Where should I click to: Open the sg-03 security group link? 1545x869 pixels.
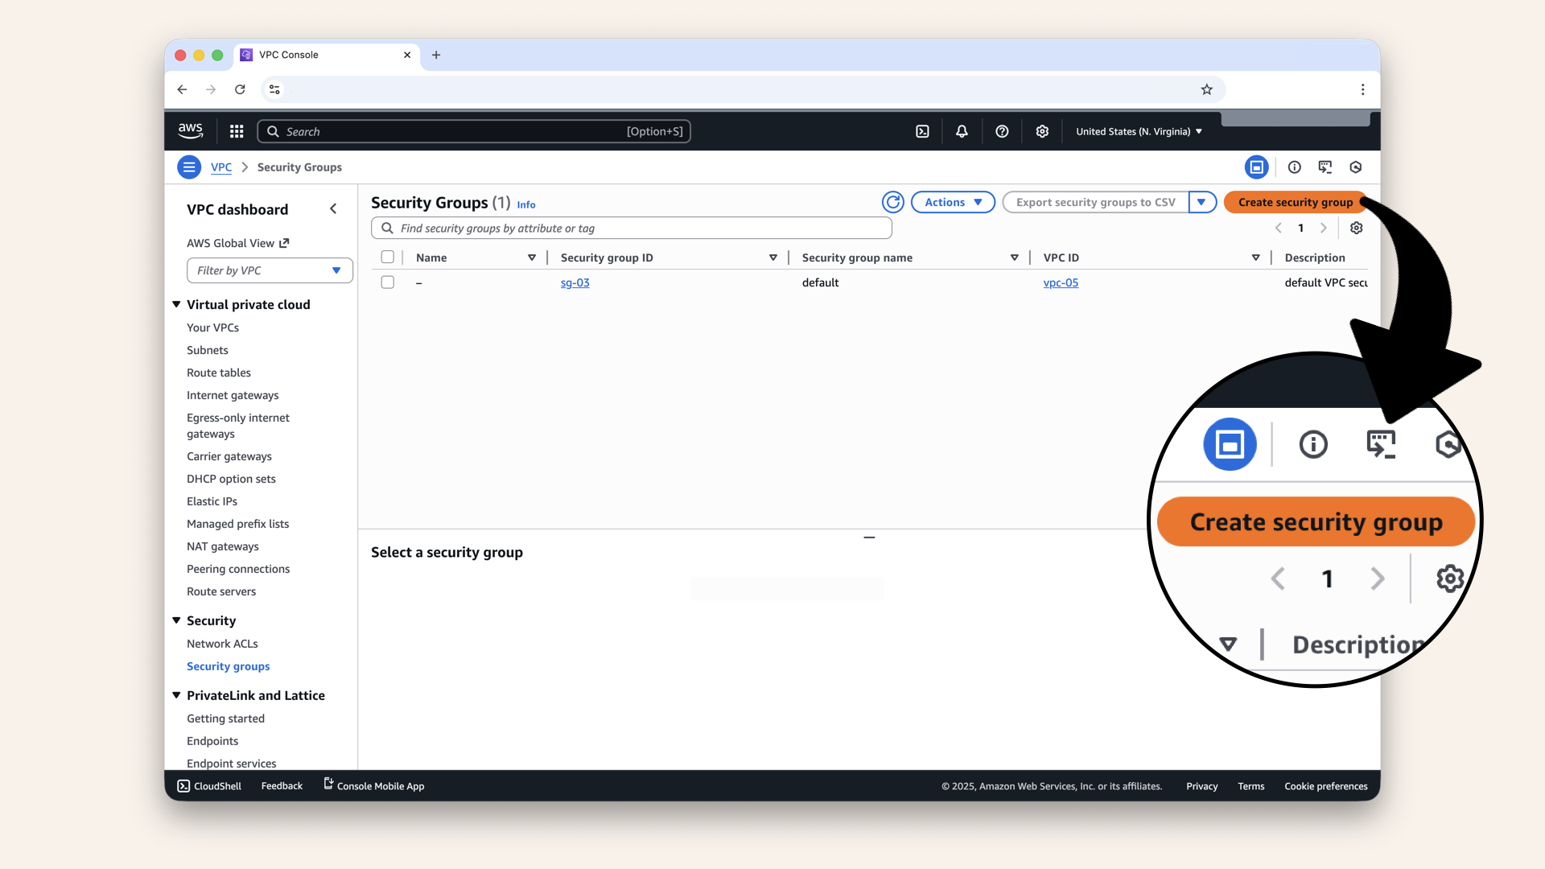coord(575,282)
